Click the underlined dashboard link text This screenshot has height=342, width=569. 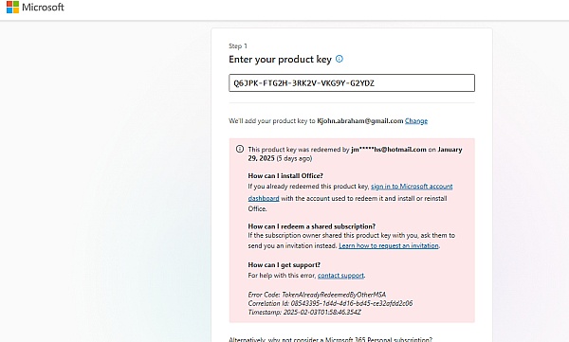pos(264,198)
